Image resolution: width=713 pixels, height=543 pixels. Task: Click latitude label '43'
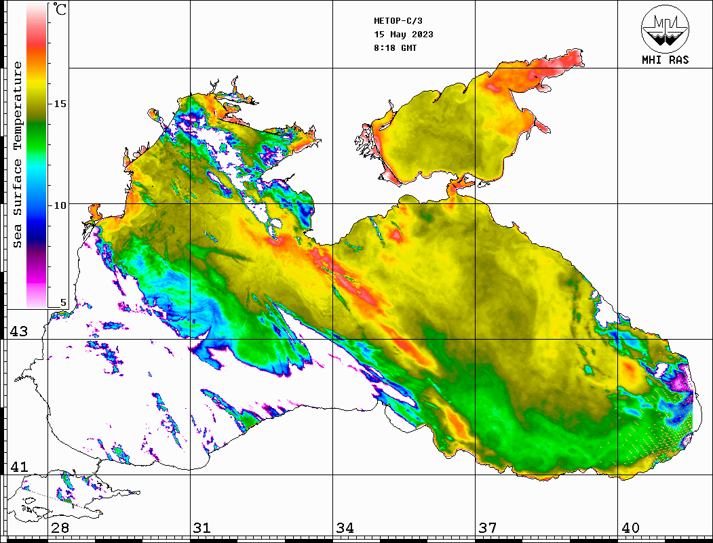19,331
